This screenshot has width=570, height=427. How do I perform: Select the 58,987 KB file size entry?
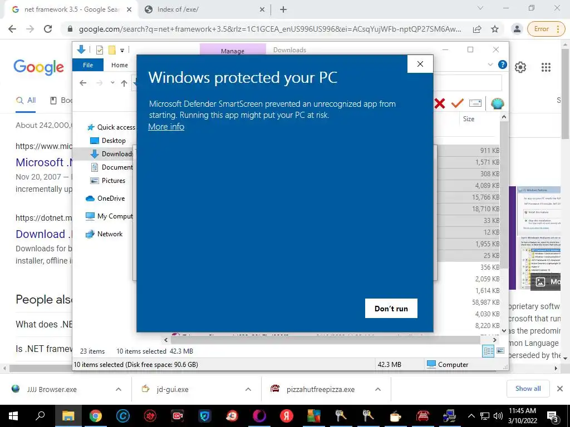click(x=485, y=302)
